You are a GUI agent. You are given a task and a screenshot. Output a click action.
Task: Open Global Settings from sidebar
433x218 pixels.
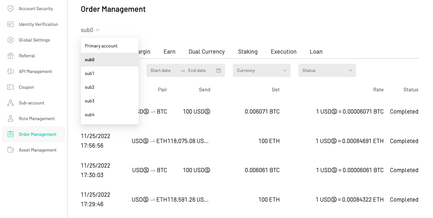tap(33, 40)
